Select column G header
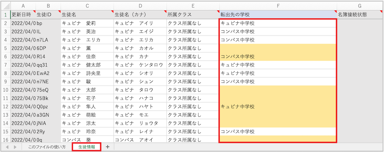This screenshot has width=384, height=152. pyautogui.click(x=360, y=6)
